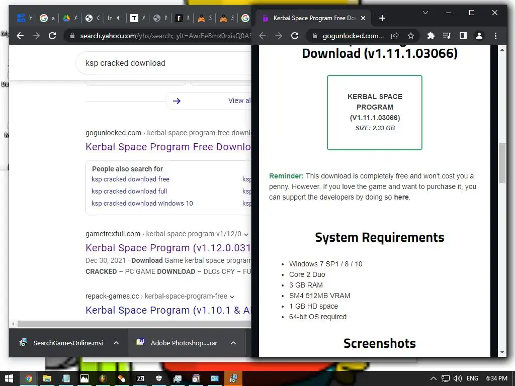The width and height of the screenshot is (515, 386).
Task: Open options for SearchGamesOnline.msi download
Action: 116,343
